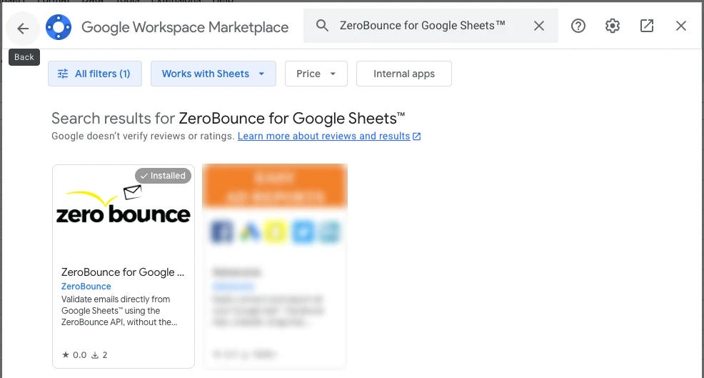Open the Google Workspace Marketplace logo
The height and width of the screenshot is (378, 704).
tap(59, 27)
